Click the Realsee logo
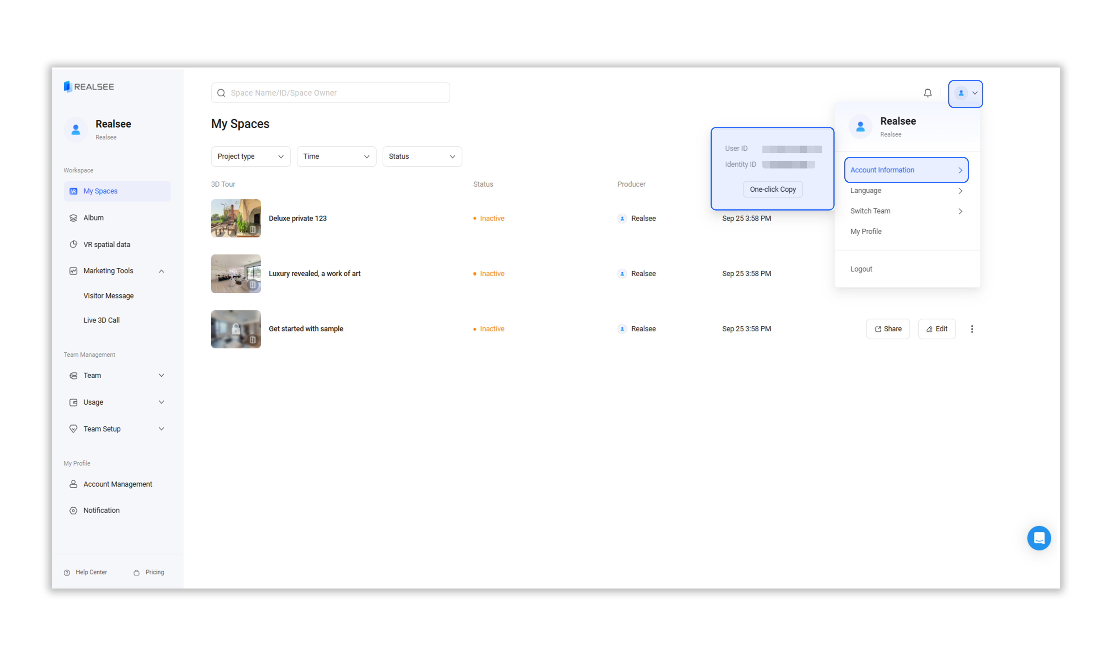 click(88, 87)
